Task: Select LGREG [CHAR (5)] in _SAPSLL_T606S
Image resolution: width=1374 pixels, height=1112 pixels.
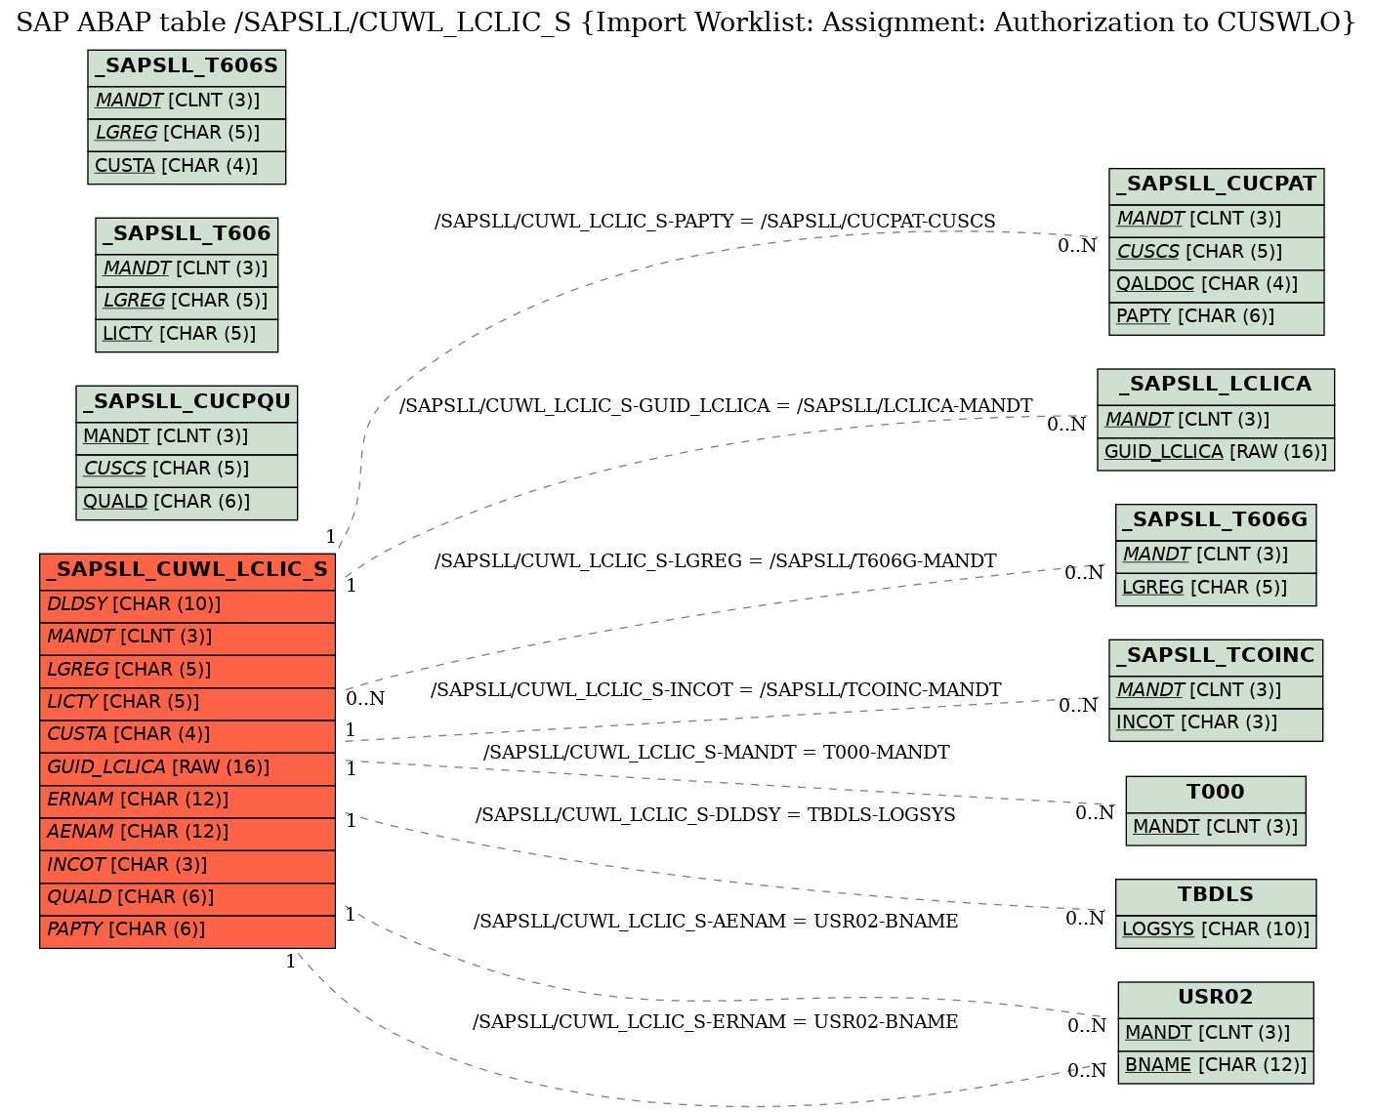Action: (187, 134)
